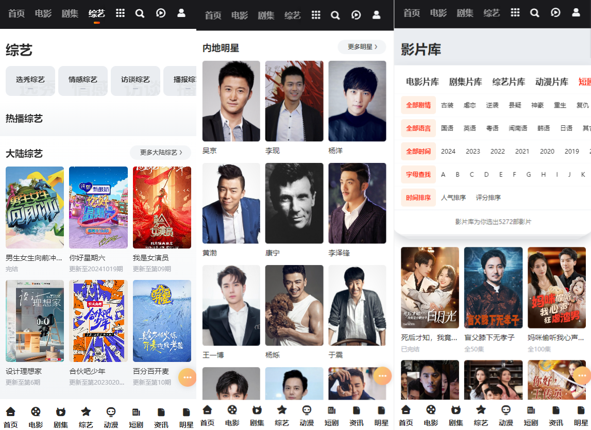This screenshot has height=430, width=591.
Task: Tap 明星 icon in left bottom bar
Action: click(x=186, y=412)
